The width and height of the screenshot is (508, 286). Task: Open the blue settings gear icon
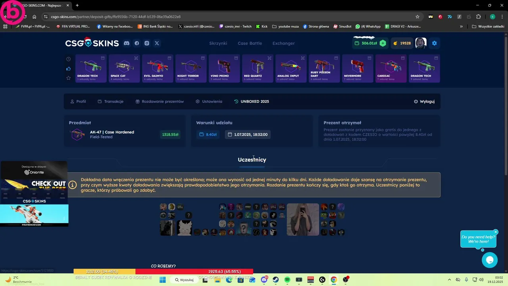(434, 43)
